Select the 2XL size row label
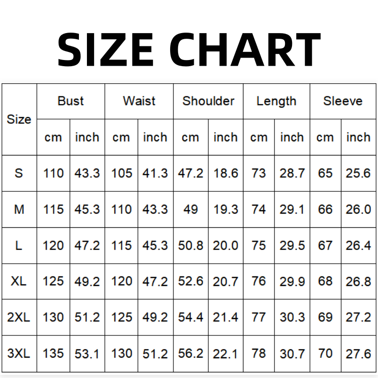Image resolution: width=378 pixels, height=378 pixels. pyautogui.click(x=19, y=317)
